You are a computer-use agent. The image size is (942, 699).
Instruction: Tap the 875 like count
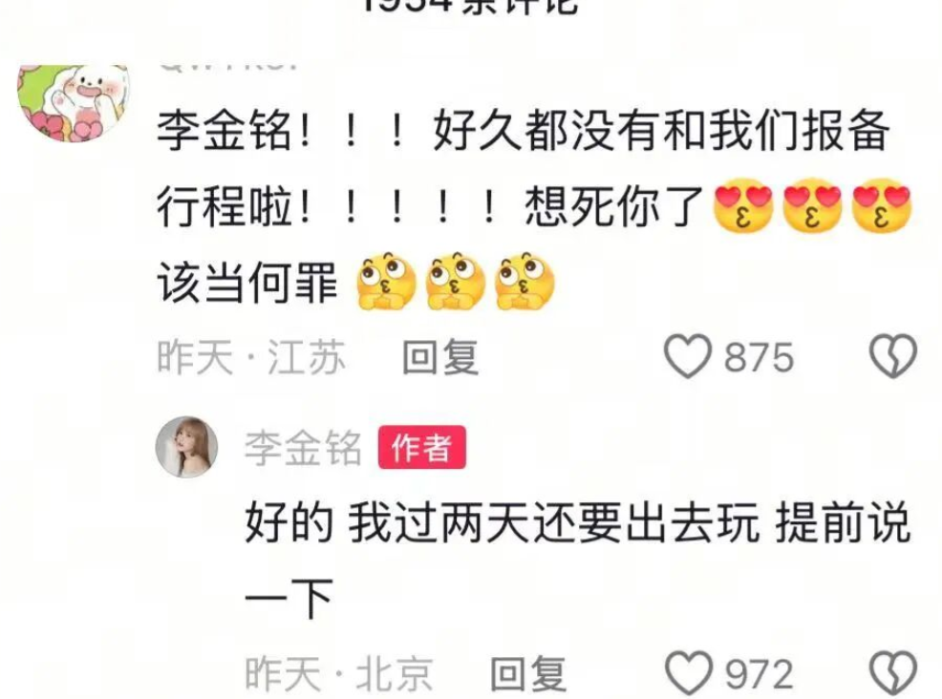759,357
